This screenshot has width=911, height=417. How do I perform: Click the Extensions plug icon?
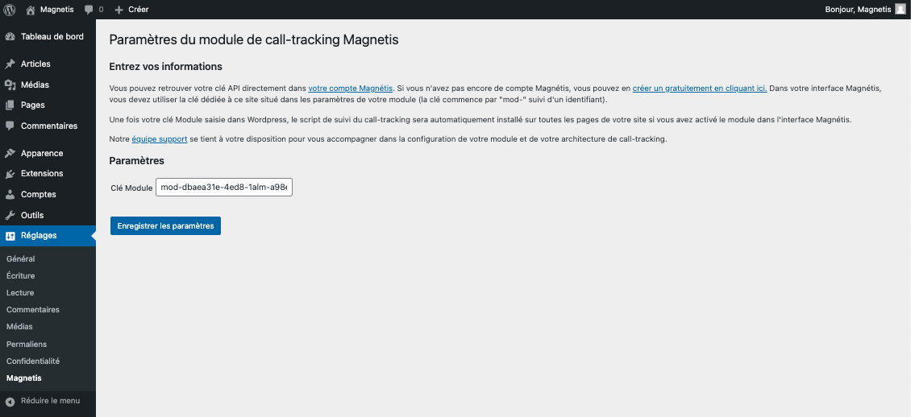pos(10,173)
